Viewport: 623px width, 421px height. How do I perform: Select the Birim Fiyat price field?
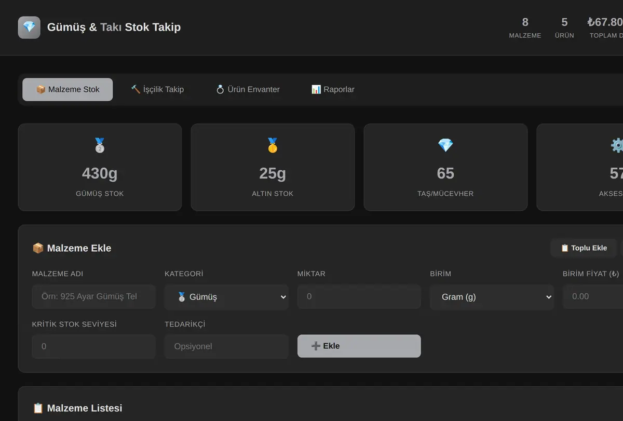pyautogui.click(x=593, y=297)
